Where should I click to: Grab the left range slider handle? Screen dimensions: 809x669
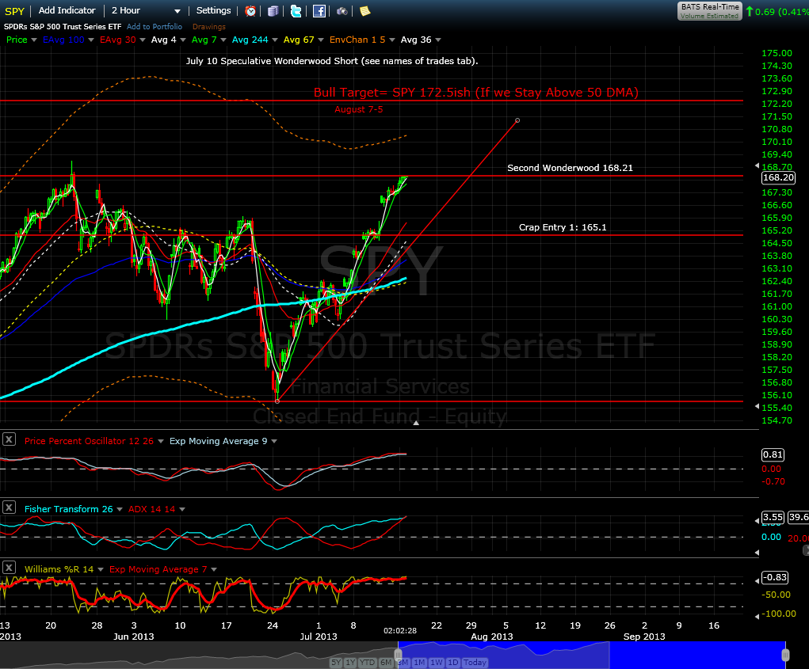[x=398, y=655]
